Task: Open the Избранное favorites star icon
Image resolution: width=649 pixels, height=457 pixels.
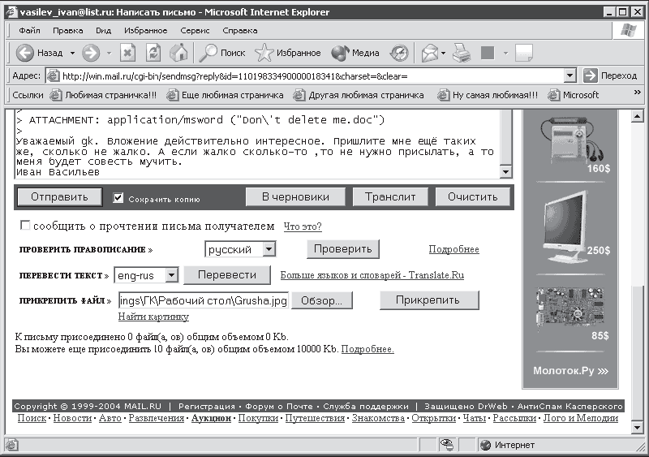Action: coord(264,53)
